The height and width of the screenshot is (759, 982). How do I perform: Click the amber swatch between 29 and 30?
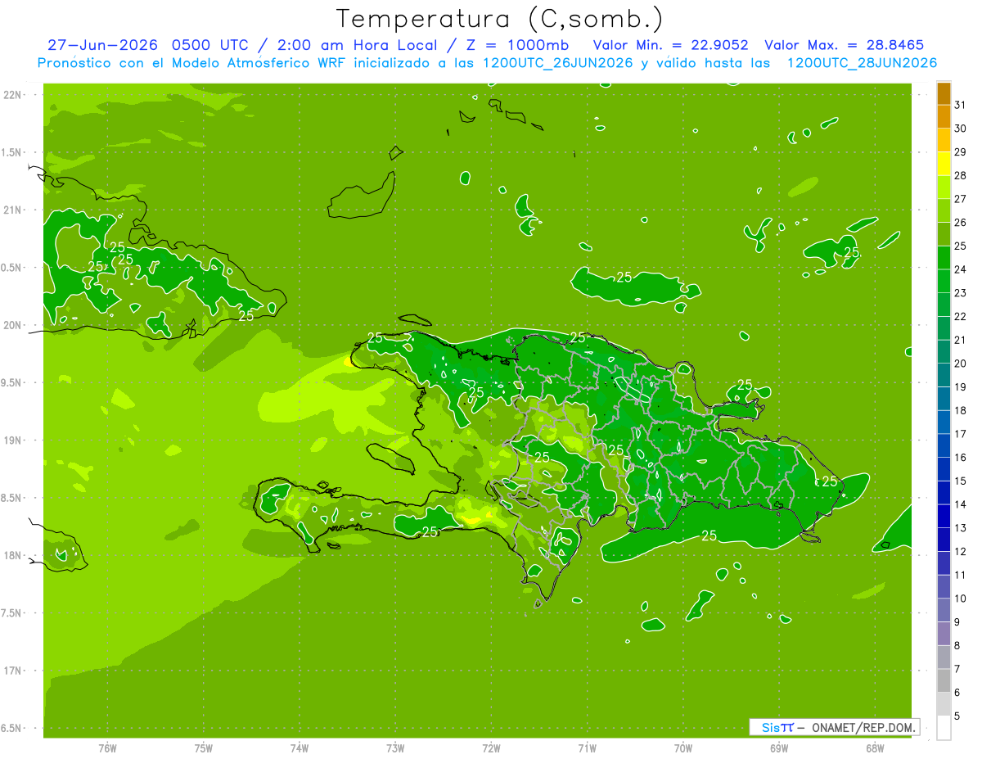[x=944, y=141]
